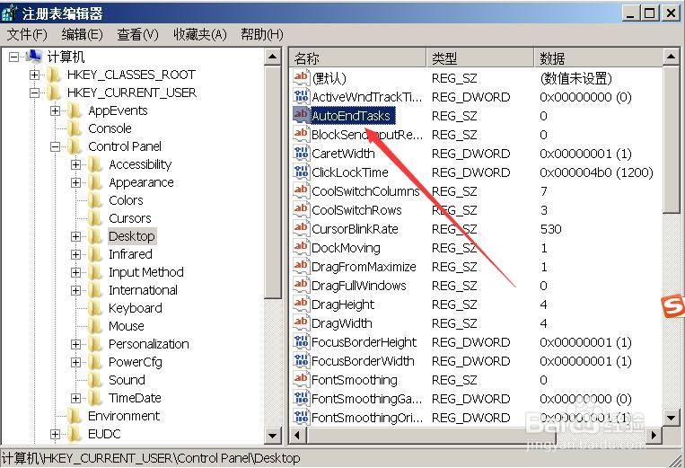Click the folder icon of HKEY_CLASSES_ROOT

tap(54, 75)
